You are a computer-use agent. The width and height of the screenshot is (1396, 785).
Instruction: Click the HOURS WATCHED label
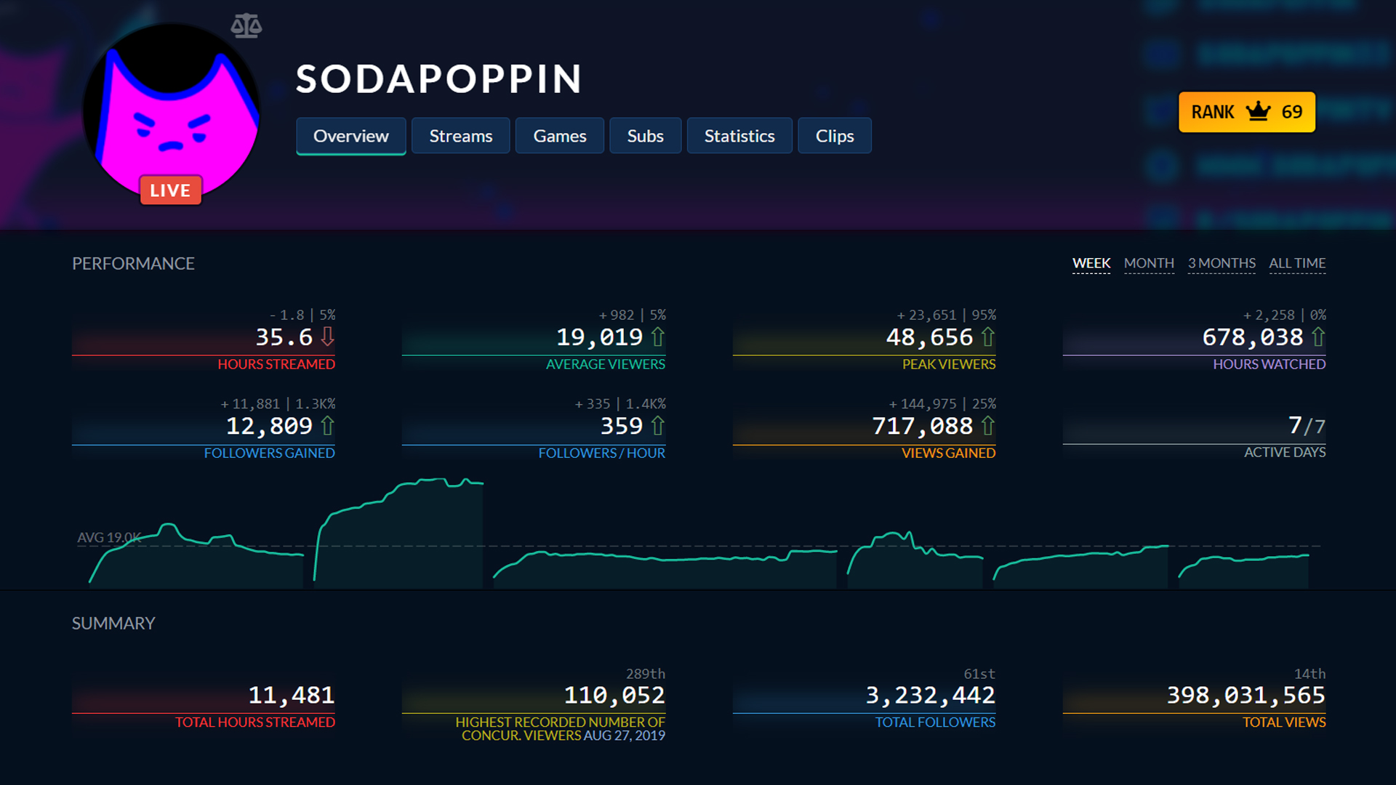(1269, 364)
